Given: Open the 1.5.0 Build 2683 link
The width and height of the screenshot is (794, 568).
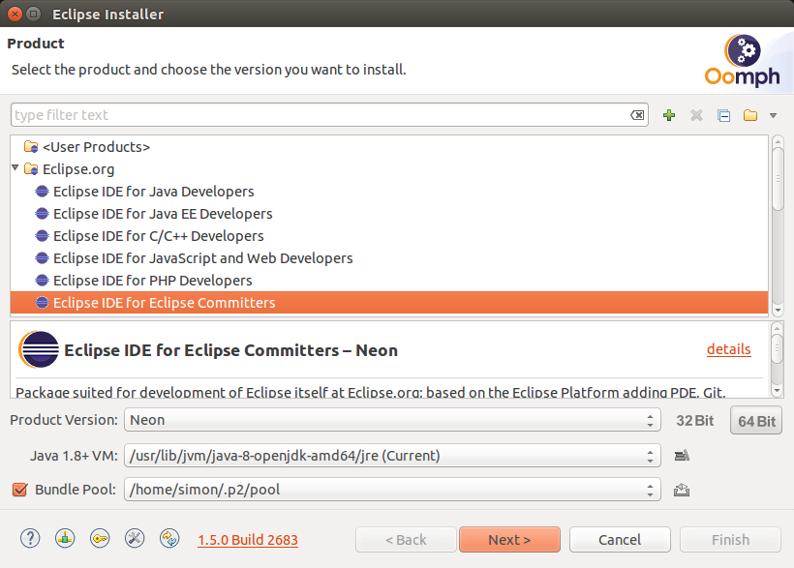Looking at the screenshot, I should click(248, 540).
